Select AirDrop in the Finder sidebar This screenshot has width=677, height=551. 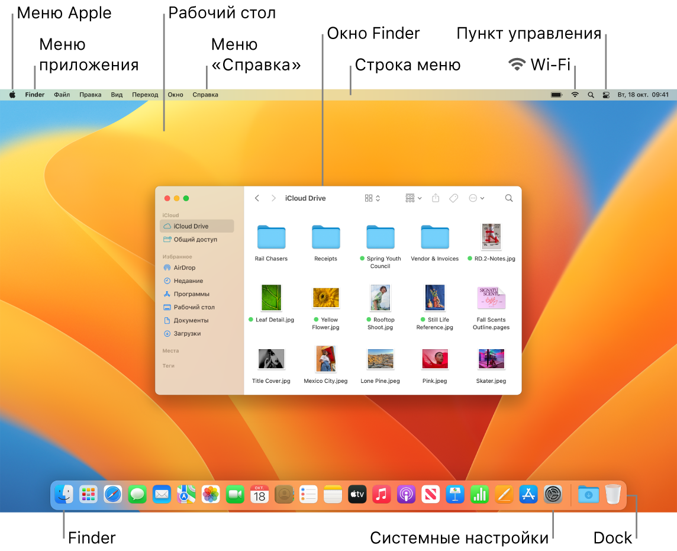tap(186, 268)
